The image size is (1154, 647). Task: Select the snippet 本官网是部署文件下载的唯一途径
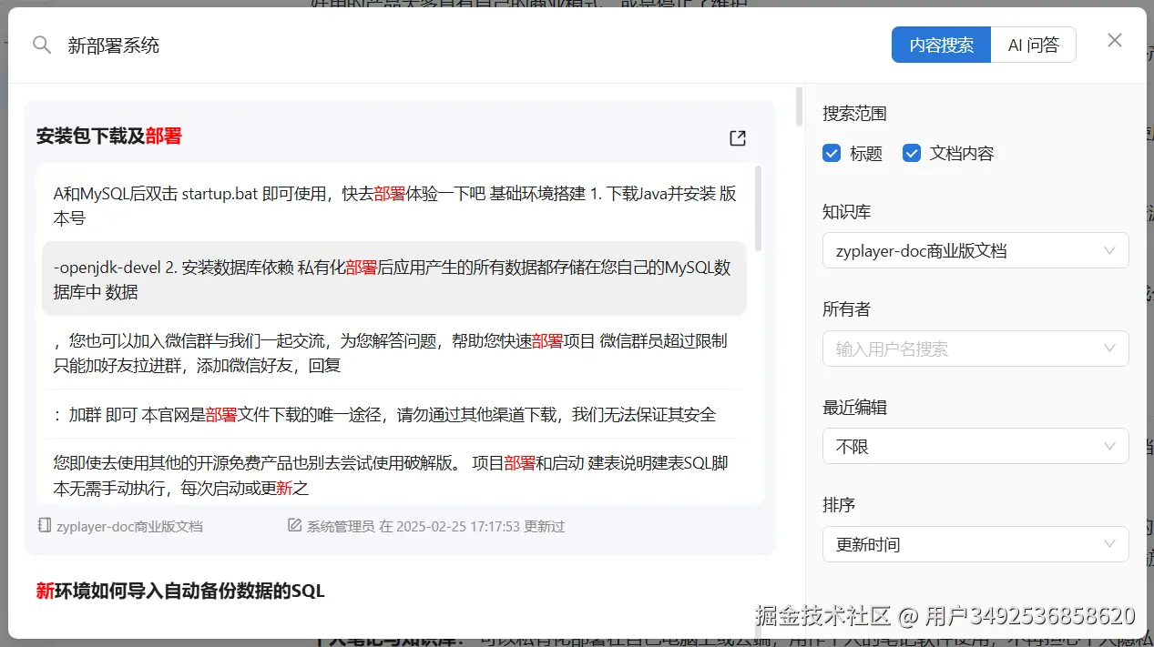[x=394, y=414]
